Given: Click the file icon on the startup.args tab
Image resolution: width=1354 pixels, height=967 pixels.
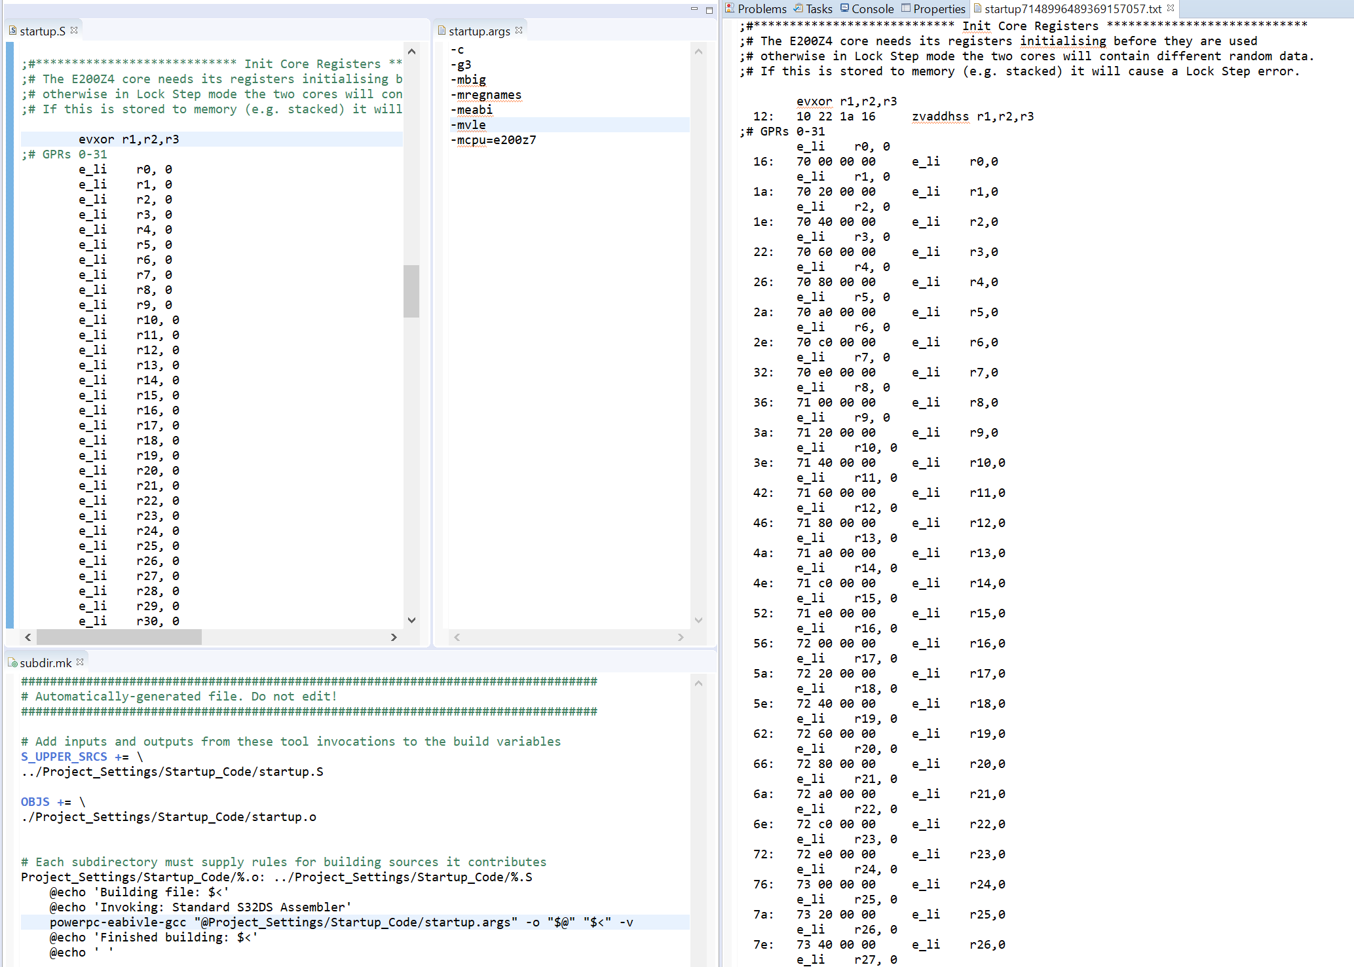Looking at the screenshot, I should (x=443, y=30).
